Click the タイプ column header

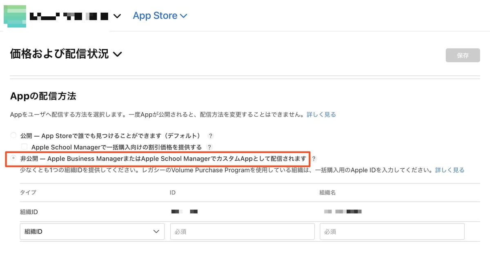(x=28, y=192)
